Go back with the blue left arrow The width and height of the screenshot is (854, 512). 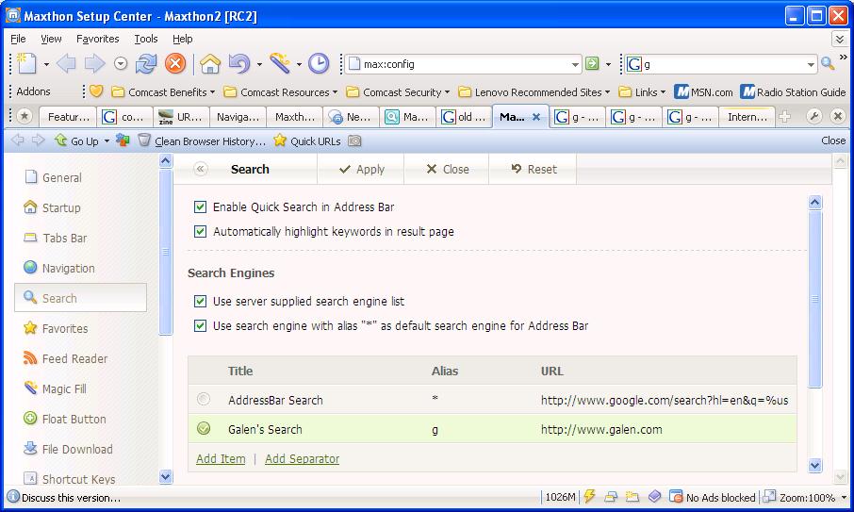click(66, 64)
